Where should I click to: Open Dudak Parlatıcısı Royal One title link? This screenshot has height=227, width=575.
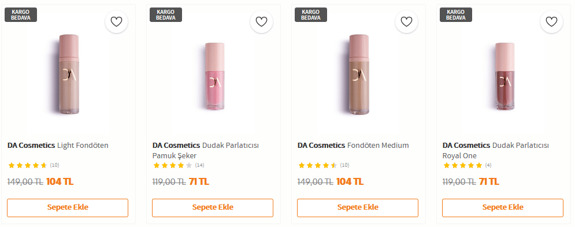click(x=495, y=150)
